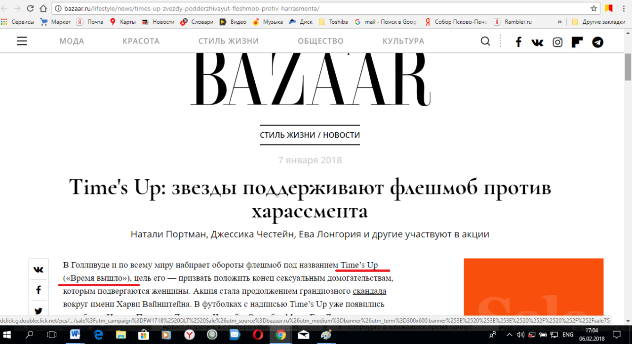Open the Сервисы apps shortcut
This screenshot has width=632, height=344.
pos(18,22)
